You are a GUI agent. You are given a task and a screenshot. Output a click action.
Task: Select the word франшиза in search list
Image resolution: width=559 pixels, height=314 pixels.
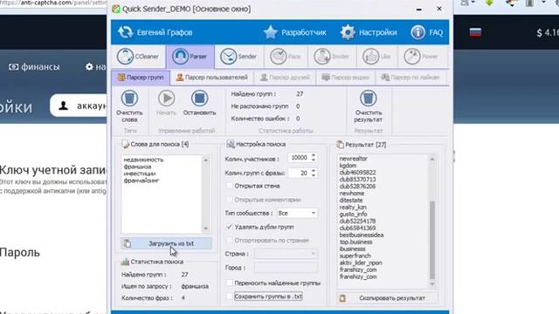pyautogui.click(x=137, y=167)
